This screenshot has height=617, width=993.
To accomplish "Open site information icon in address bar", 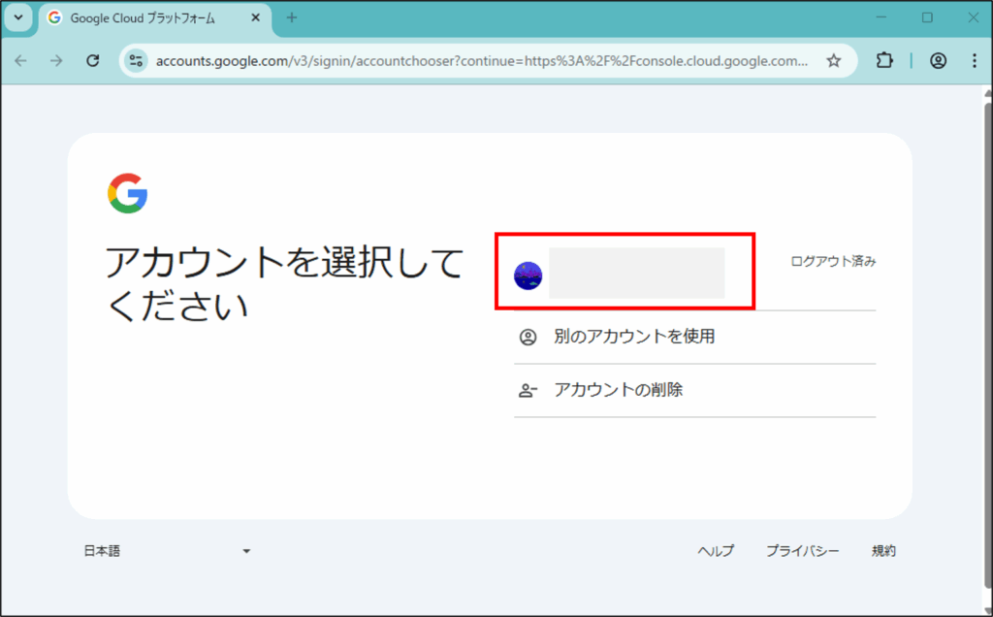I will click(x=136, y=61).
